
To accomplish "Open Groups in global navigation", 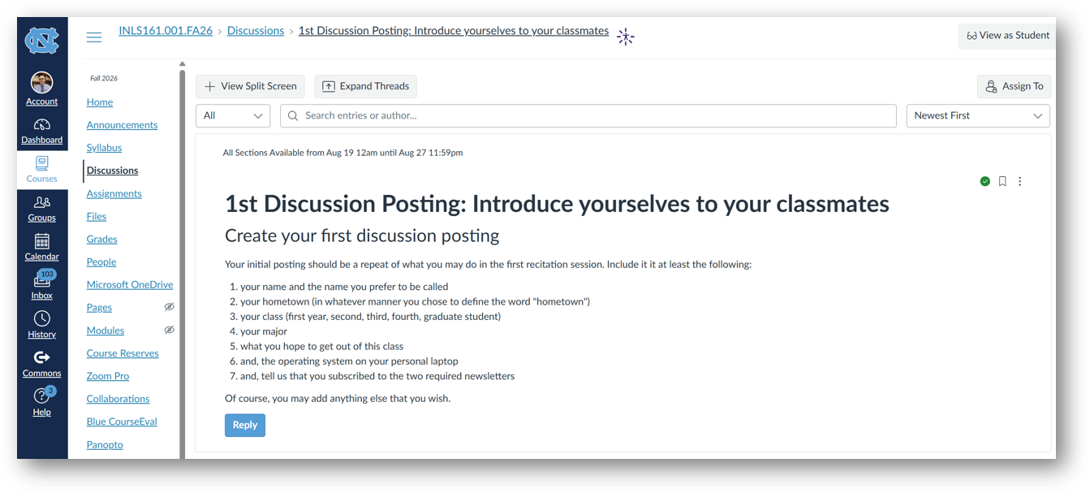I will (41, 209).
